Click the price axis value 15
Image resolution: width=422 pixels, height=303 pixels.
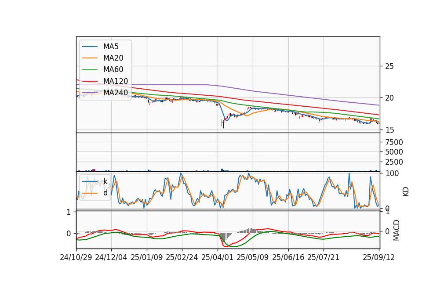click(389, 130)
